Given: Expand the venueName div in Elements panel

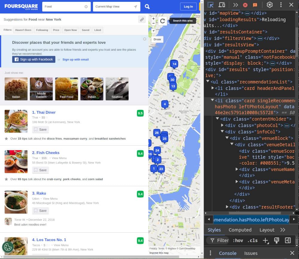Looking at the screenshot, I should point(237,169).
